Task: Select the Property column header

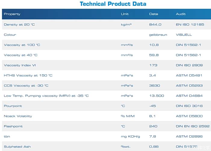Action: coord(12,14)
